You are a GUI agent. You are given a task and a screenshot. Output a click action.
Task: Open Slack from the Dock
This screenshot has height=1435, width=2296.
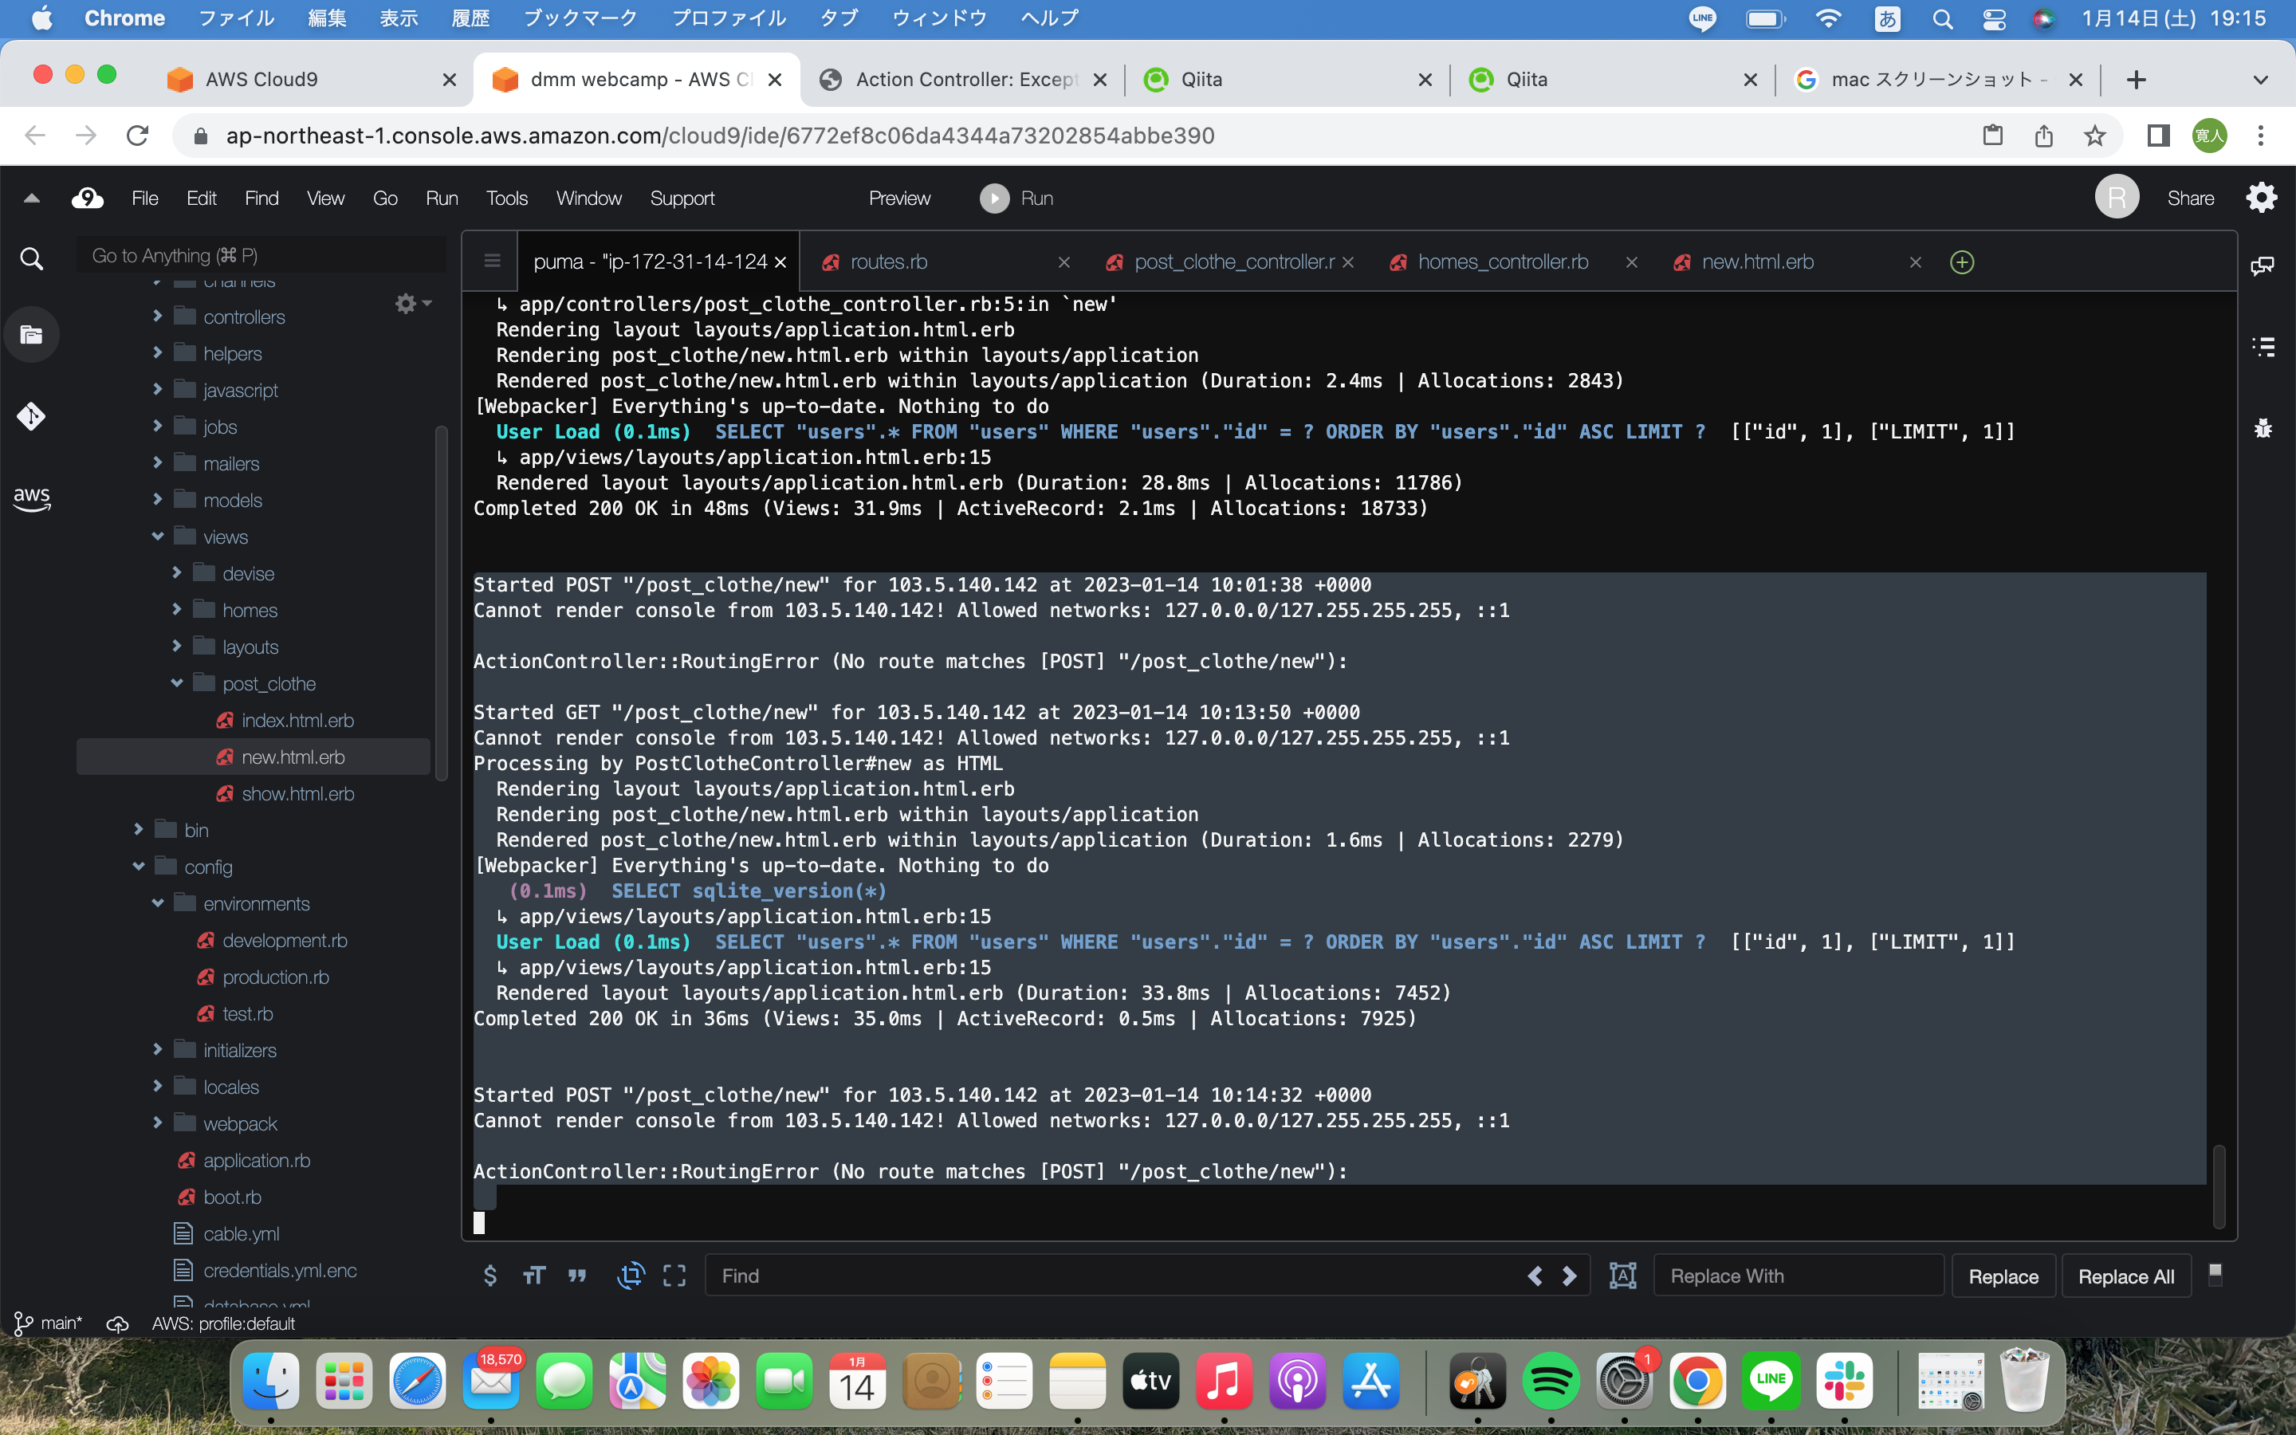tap(1846, 1381)
